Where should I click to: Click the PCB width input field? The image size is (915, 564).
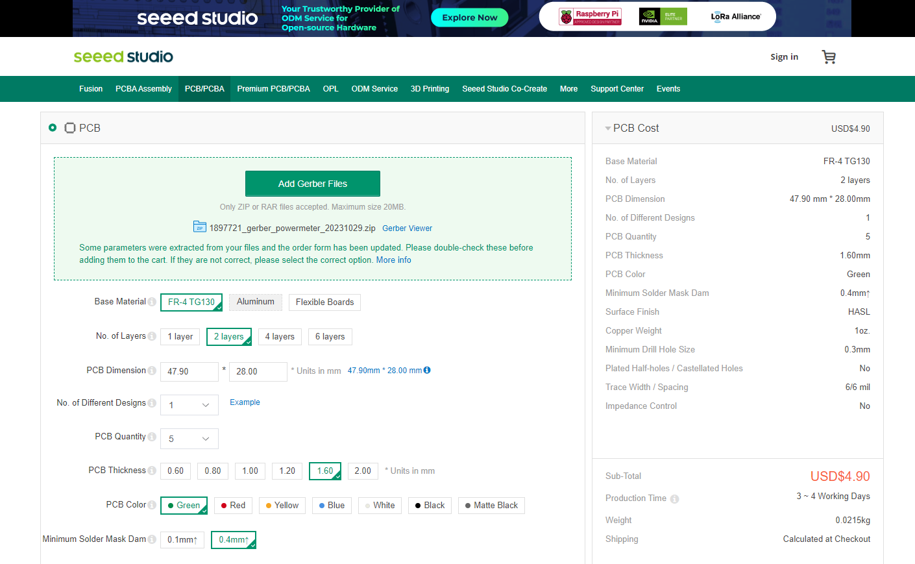[189, 371]
